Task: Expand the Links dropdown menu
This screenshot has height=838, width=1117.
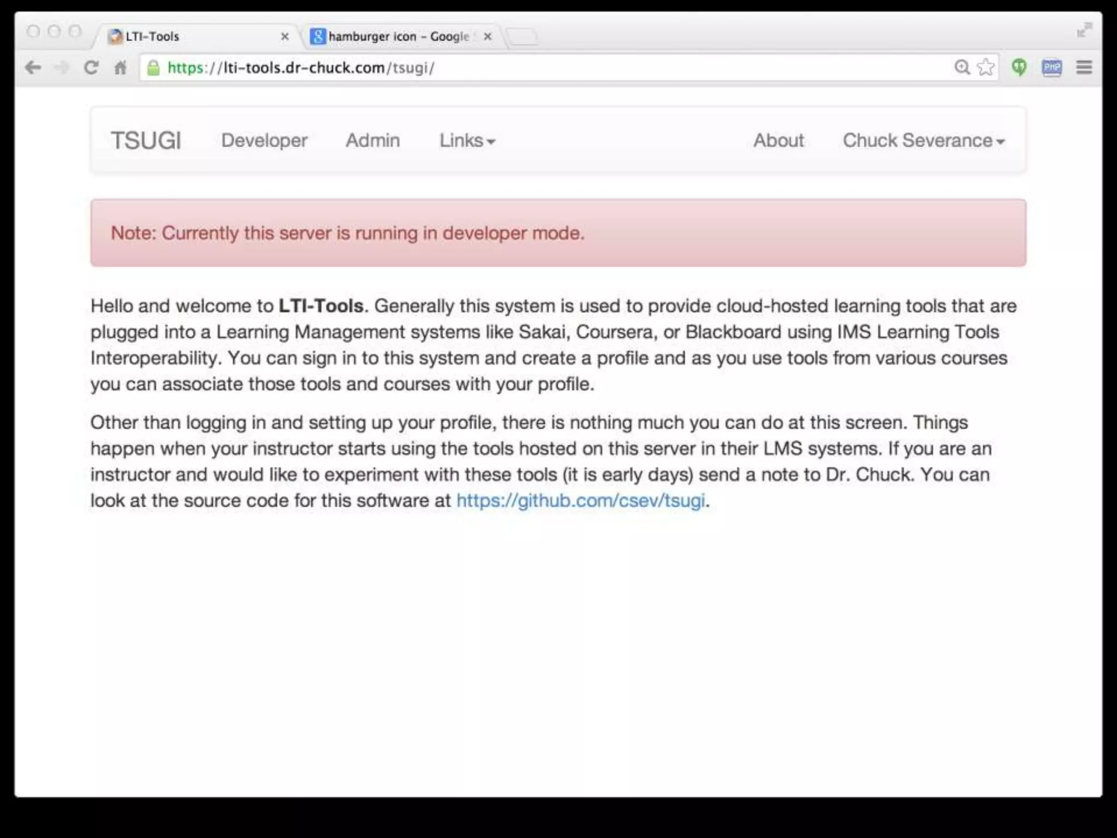Action: tap(467, 141)
